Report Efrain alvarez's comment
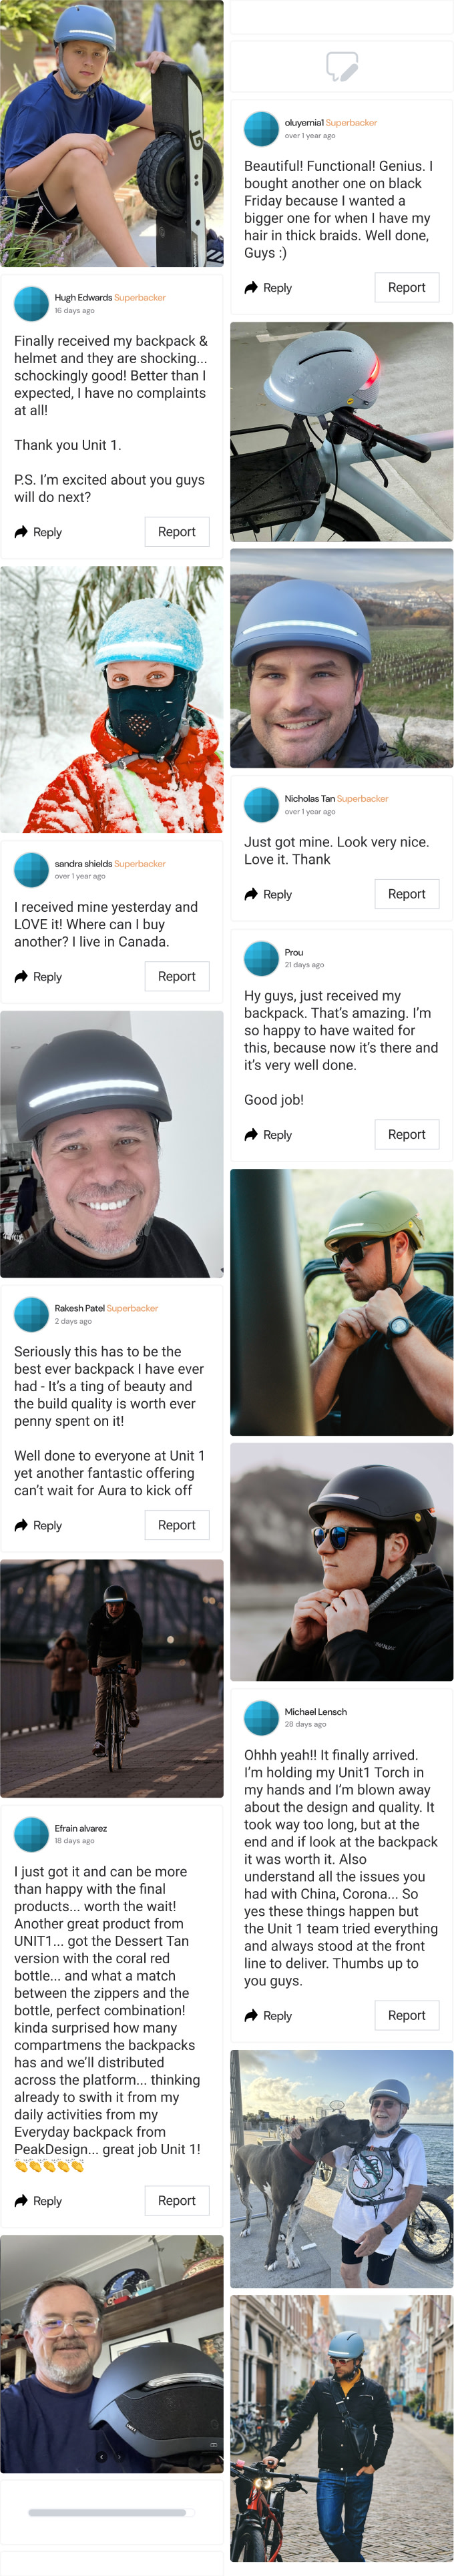Image resolution: width=454 pixels, height=2576 pixels. coord(177,2201)
